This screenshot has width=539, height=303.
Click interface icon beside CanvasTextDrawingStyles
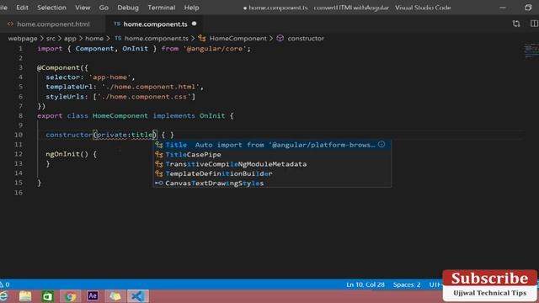pos(159,183)
